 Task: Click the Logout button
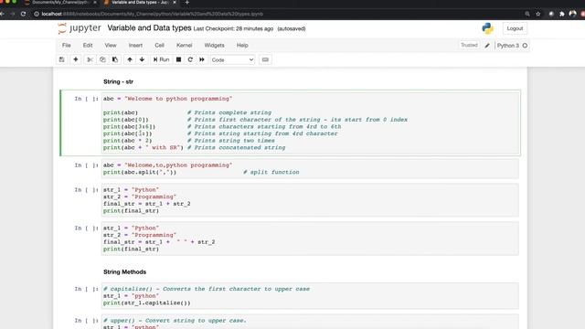pos(515,28)
